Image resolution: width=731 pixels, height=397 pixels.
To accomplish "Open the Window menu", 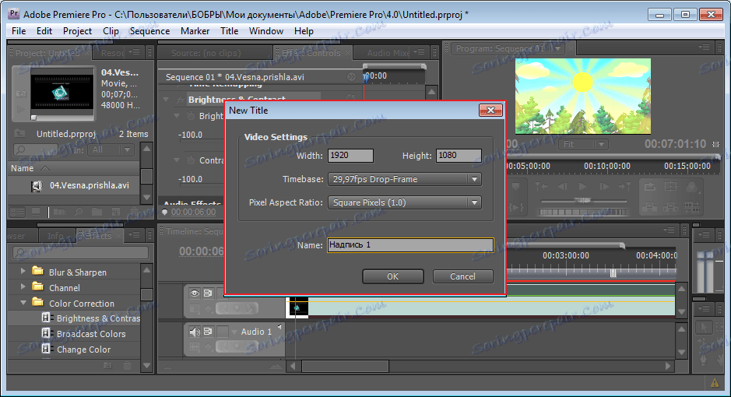I will pyautogui.click(x=266, y=31).
